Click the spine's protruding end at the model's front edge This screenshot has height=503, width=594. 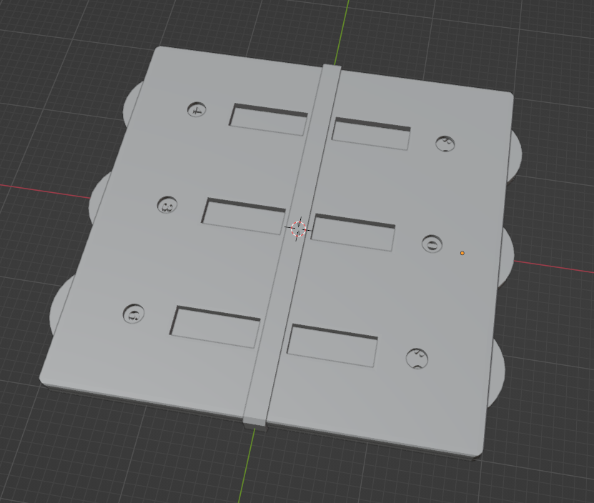point(255,424)
